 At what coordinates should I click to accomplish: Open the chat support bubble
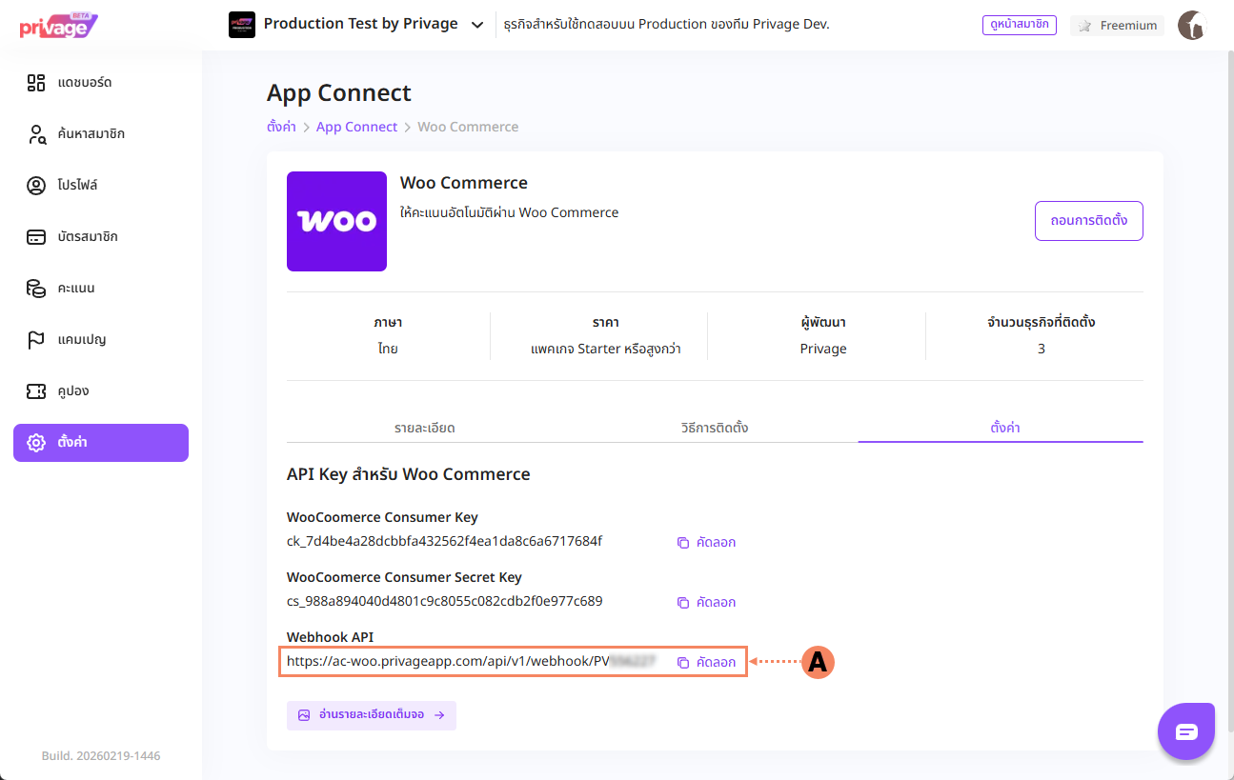pyautogui.click(x=1185, y=731)
